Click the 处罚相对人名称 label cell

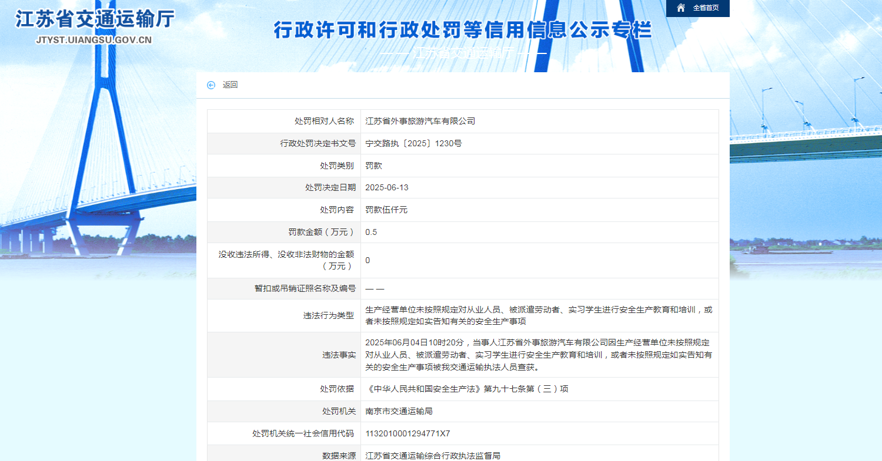click(284, 122)
